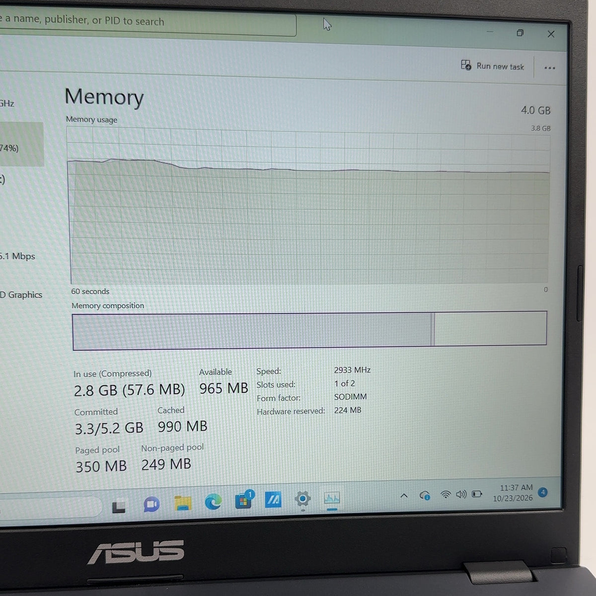Select the memory sidebar item showing 74%

(x=21, y=145)
